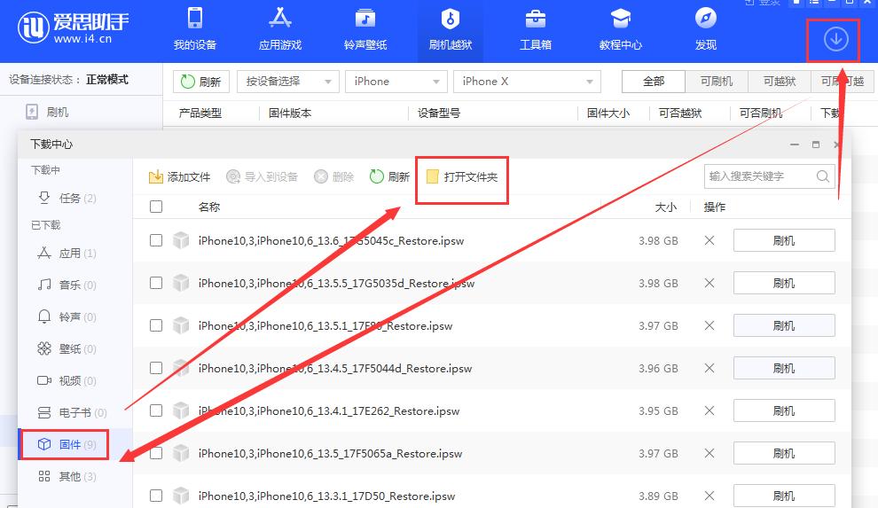Expand the 按设备选择 dropdown
878x508 pixels.
[x=288, y=82]
